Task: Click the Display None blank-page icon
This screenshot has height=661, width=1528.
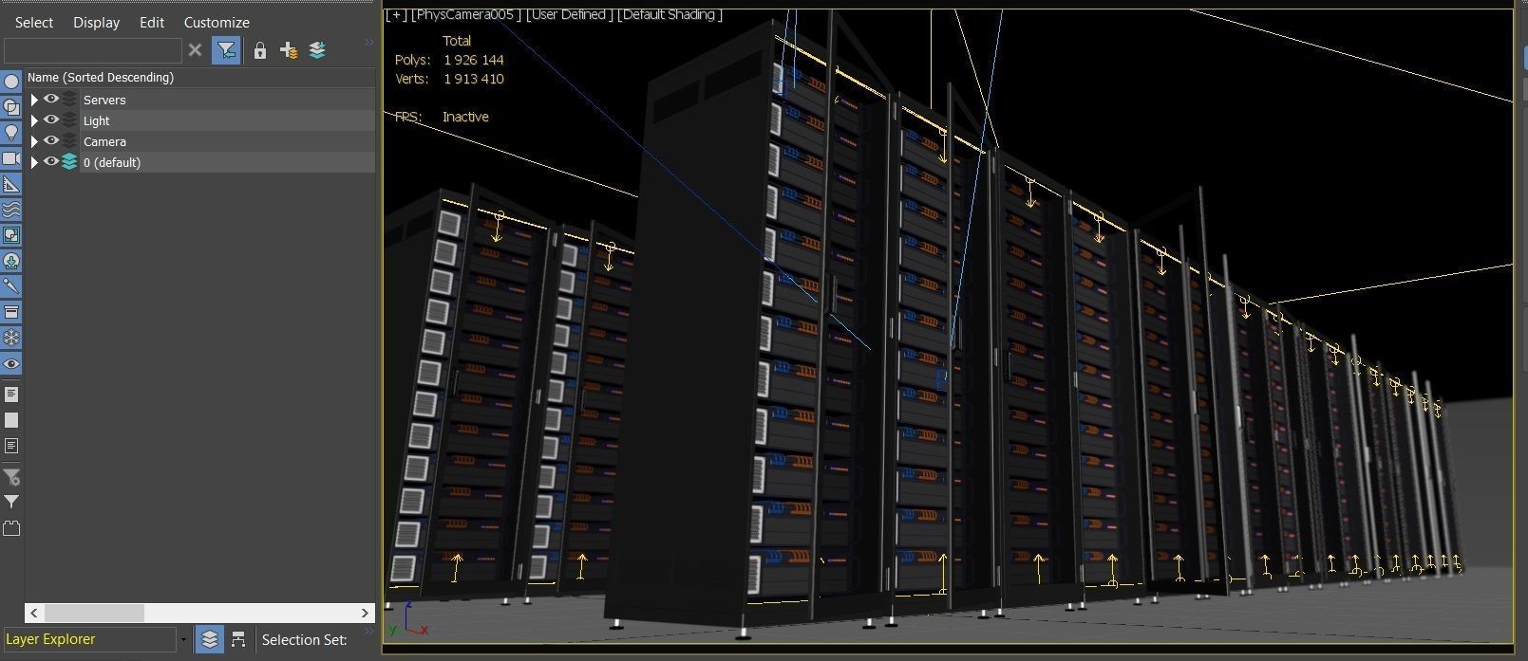Action: click(11, 419)
